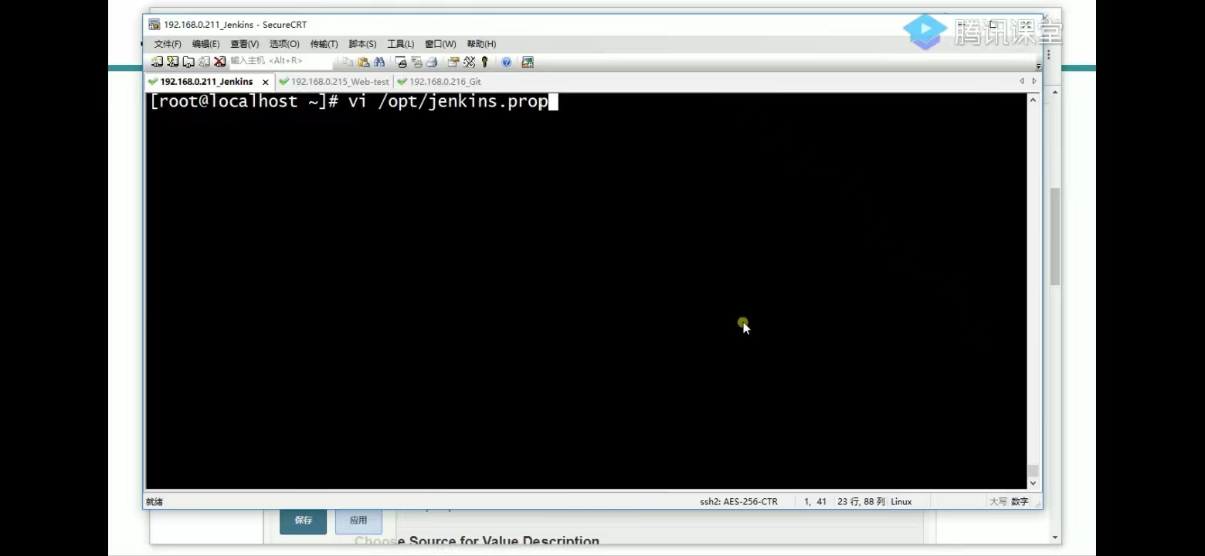The image size is (1205, 556).
Task: Close the 192.168.0.211_Jenkins tab
Action: click(265, 82)
